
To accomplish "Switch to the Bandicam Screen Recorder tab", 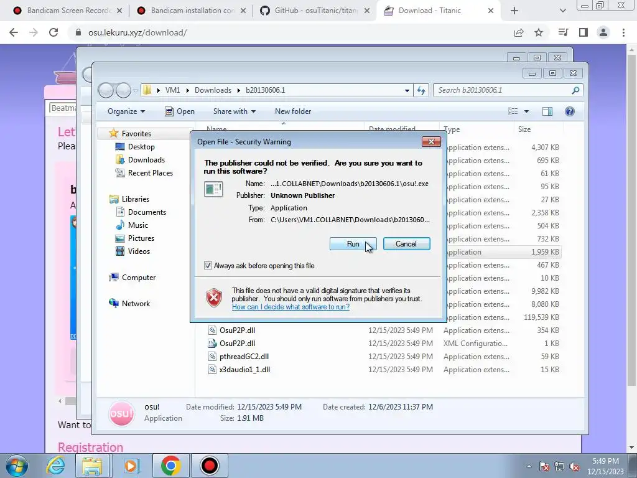I will [x=68, y=11].
